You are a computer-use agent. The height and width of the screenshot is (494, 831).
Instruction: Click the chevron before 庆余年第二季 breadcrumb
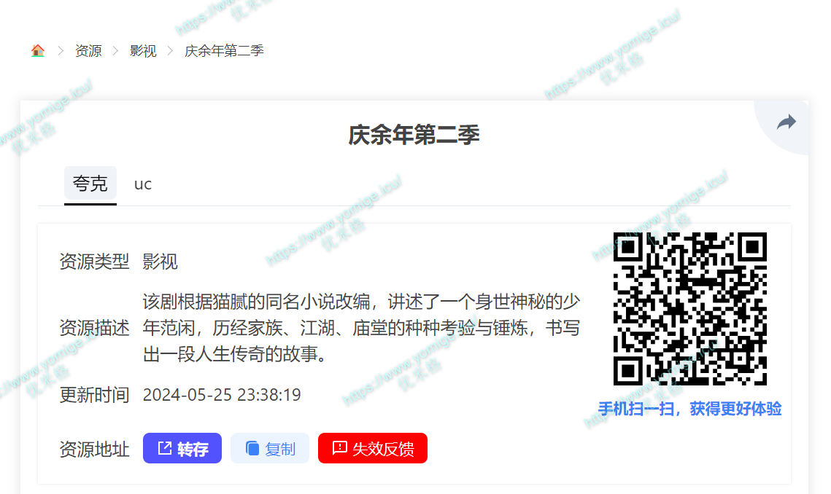[x=170, y=51]
